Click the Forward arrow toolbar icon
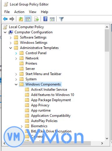 pyautogui.click(x=12, y=19)
